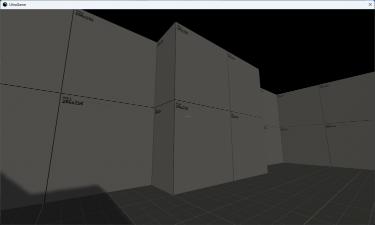Click the UltraGame app icon in title bar
This screenshot has width=375, height=225.
pyautogui.click(x=5, y=4)
